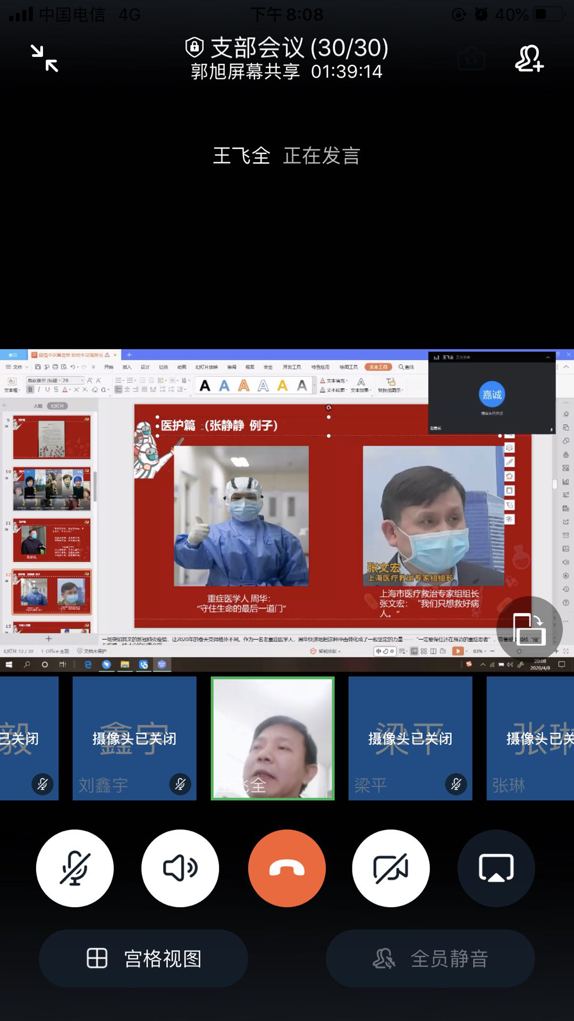Open 王飞全's live video tile

pyautogui.click(x=273, y=738)
